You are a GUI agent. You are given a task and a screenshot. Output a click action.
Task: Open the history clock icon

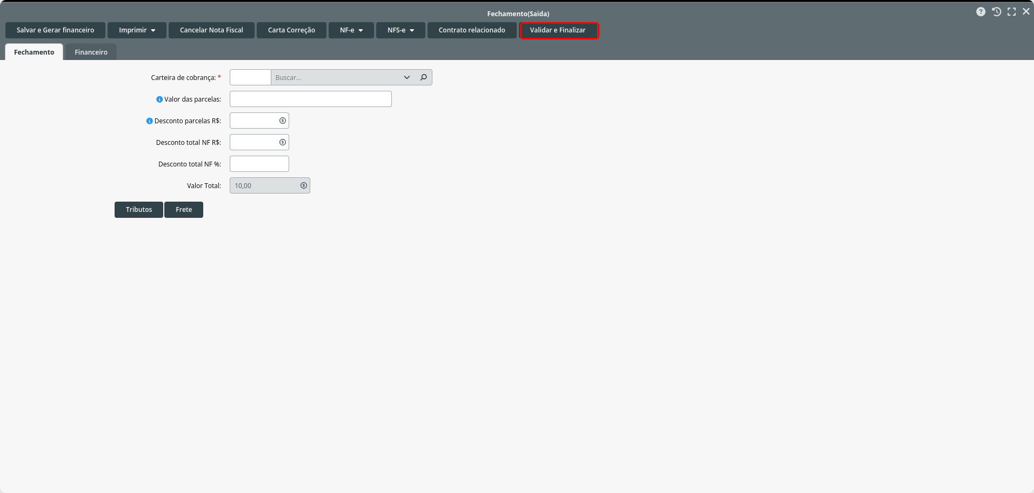coord(996,12)
